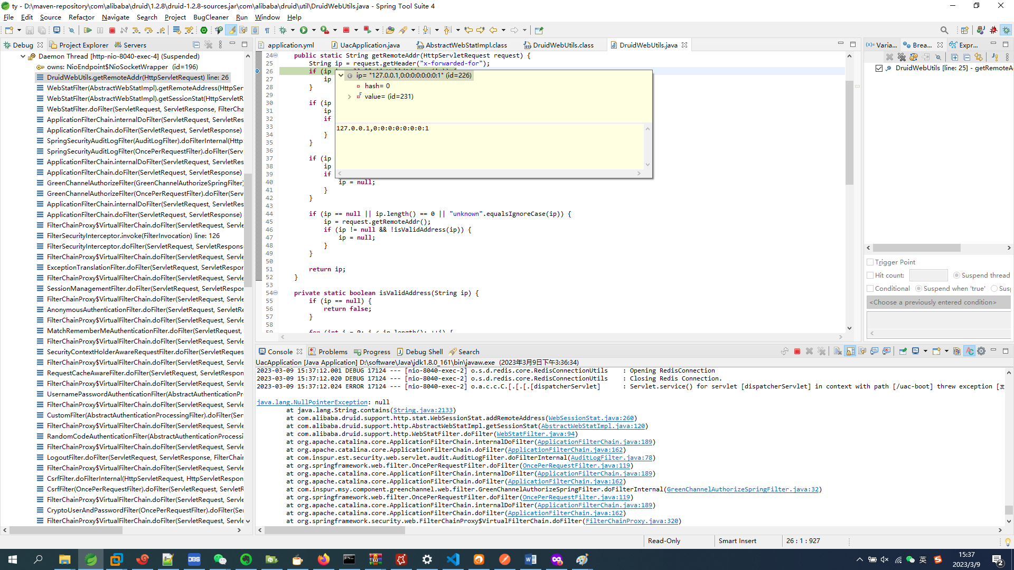Click the Next Annotation arrow icon
Screen dimensions: 1014x570
pyautogui.click(x=427, y=31)
